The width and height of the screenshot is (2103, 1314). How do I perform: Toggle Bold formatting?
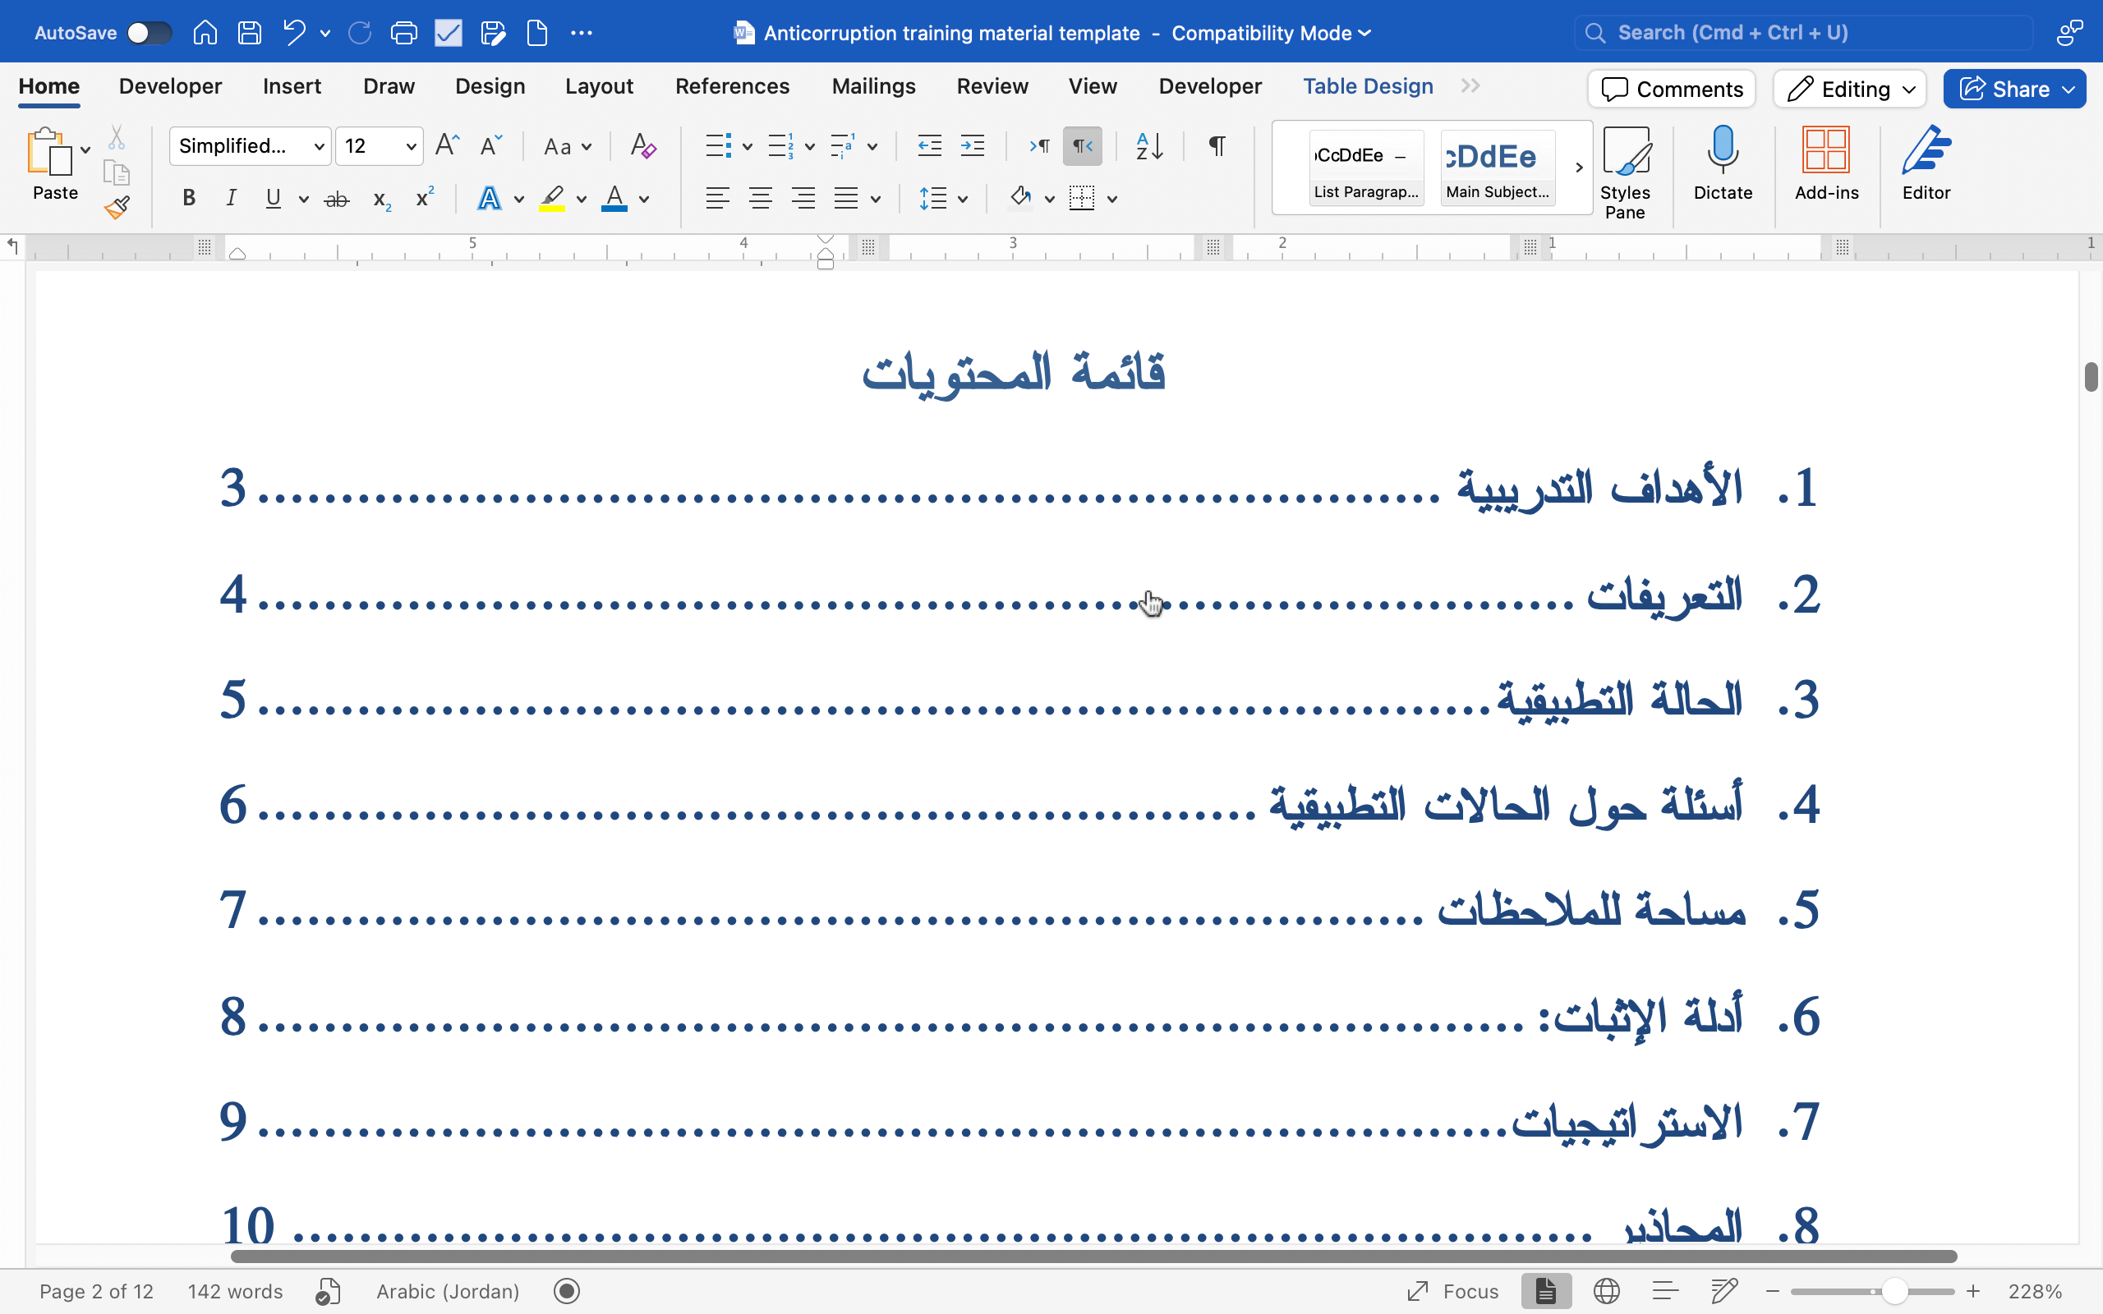[x=189, y=198]
